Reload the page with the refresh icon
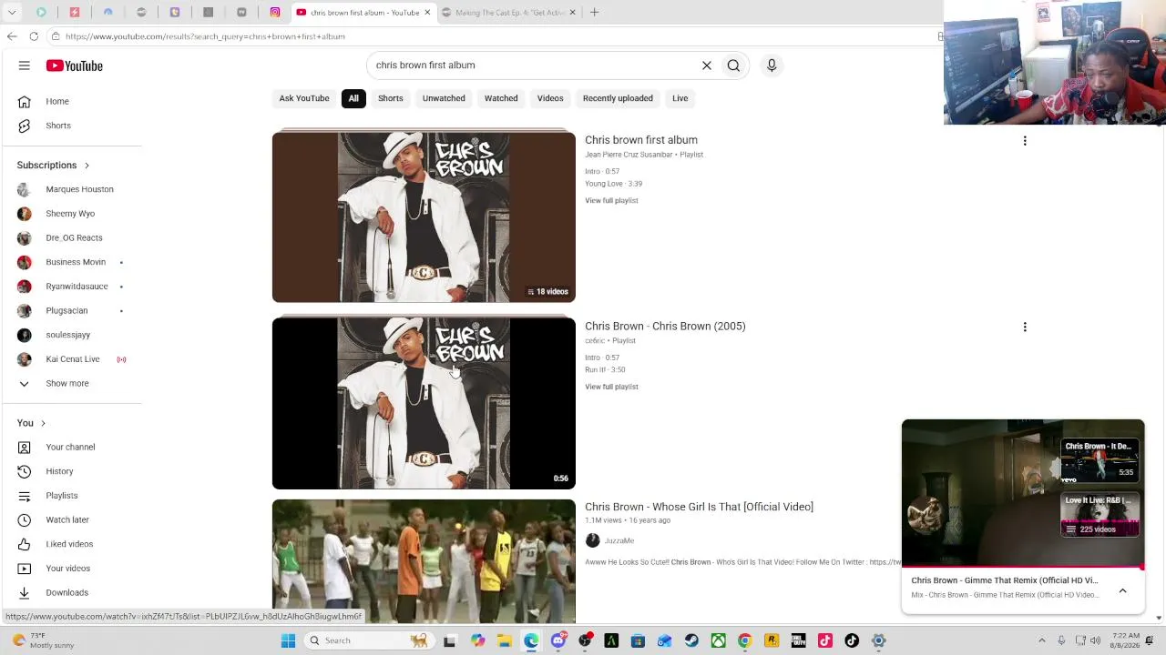 pyautogui.click(x=34, y=36)
